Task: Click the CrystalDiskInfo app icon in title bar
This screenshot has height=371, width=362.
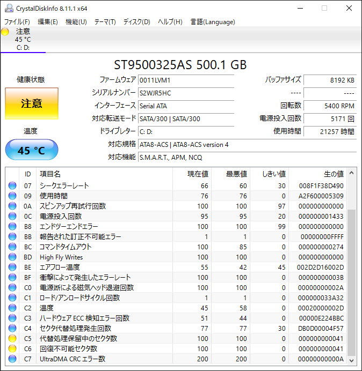Action: (9, 8)
